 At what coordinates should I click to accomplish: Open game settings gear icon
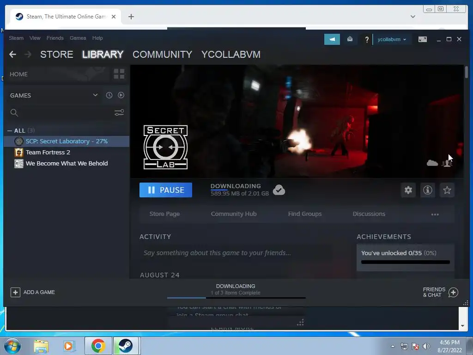click(x=408, y=190)
